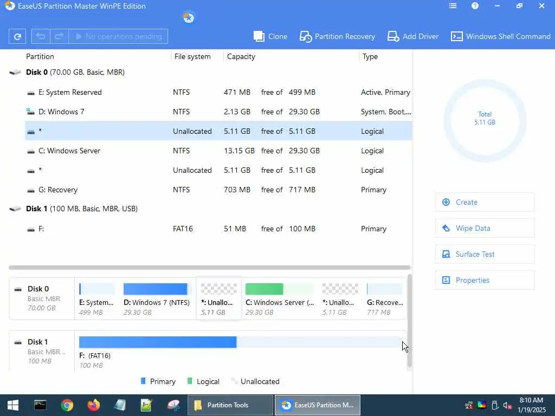555x416 pixels.
Task: Click the Wipe Data eraser icon
Action: [x=446, y=228]
